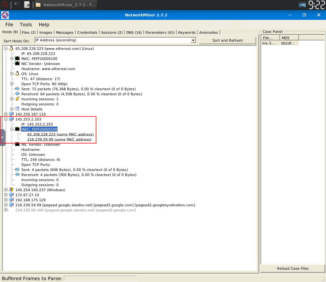Switch to the Sessions (2) tab

coord(112,32)
